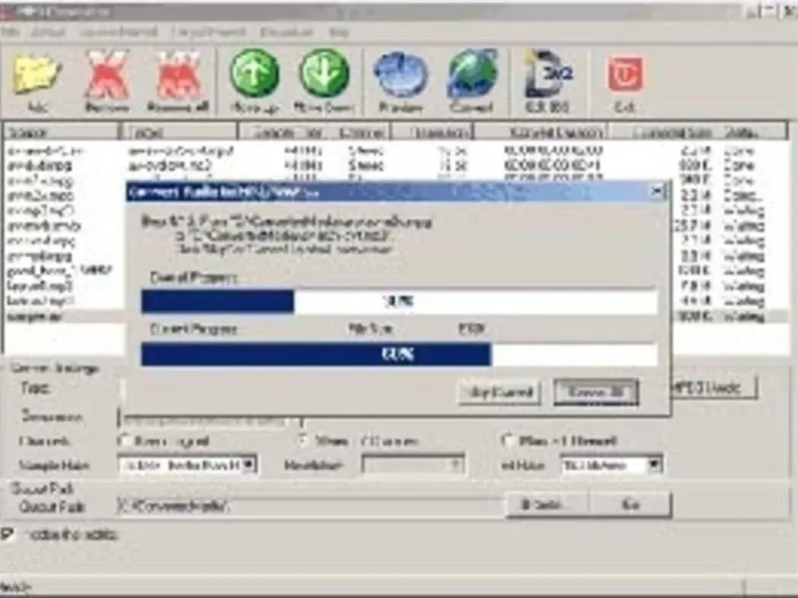The width and height of the screenshot is (798, 598).
Task: Click the Target column header
Action: point(180,133)
